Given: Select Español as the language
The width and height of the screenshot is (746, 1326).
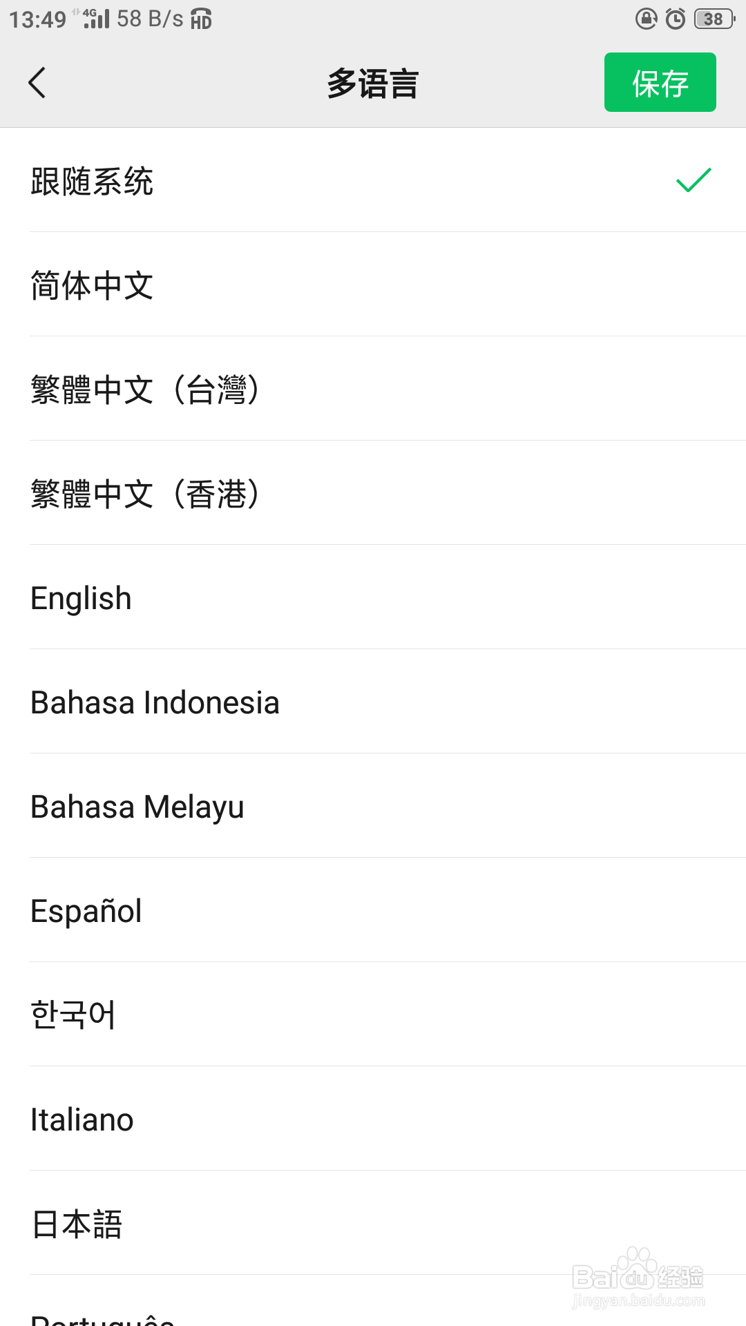Looking at the screenshot, I should click(x=86, y=911).
